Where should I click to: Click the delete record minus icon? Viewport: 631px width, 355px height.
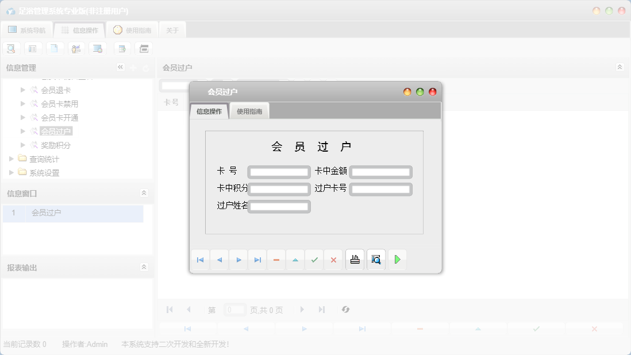276,260
